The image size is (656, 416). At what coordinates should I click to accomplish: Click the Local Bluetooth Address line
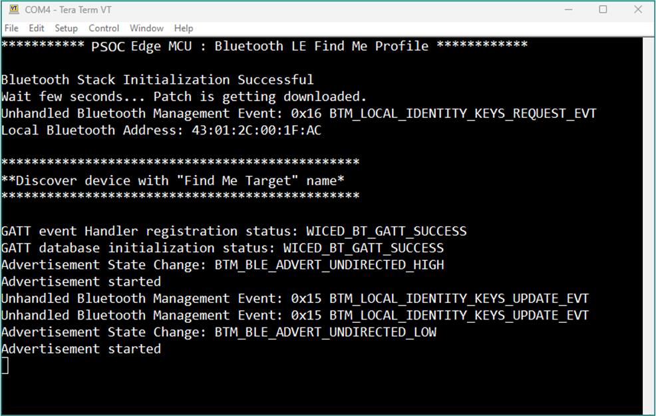161,130
